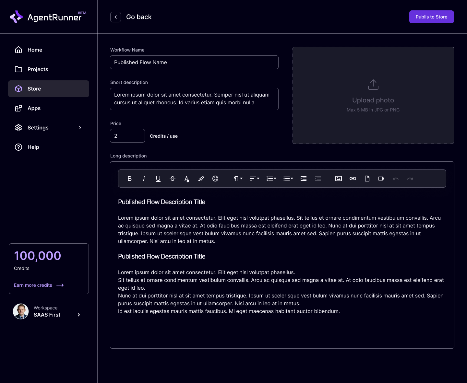Viewport: 467px width, 383px height.
Task: Apply strikethrough formatting
Action: click(x=172, y=179)
